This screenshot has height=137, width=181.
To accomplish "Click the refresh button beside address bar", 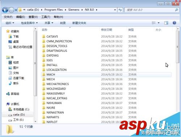I will [x=120, y=10].
